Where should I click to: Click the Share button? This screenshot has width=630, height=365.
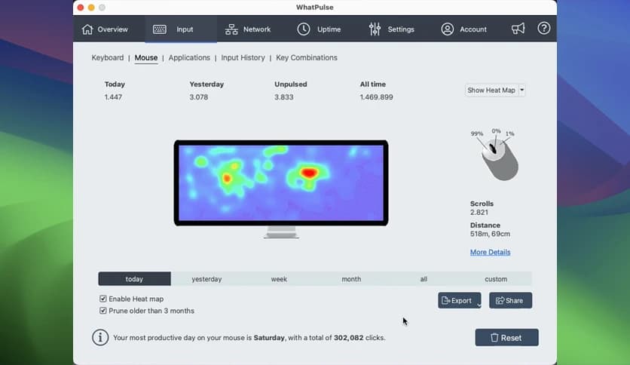[x=510, y=300]
